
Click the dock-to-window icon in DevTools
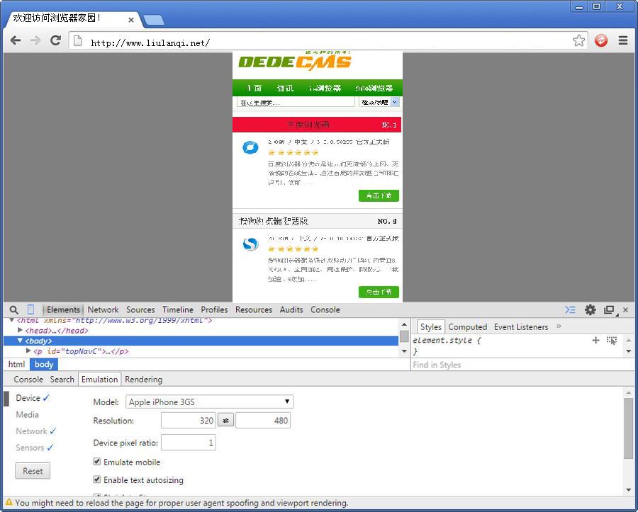(x=609, y=309)
